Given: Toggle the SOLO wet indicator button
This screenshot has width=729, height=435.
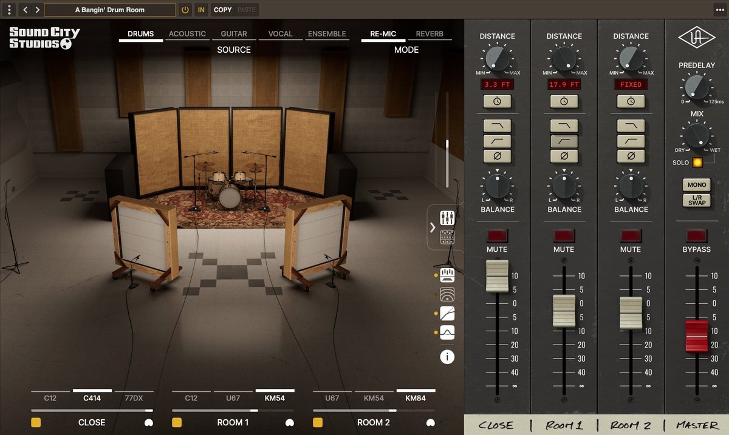Looking at the screenshot, I should [x=696, y=163].
